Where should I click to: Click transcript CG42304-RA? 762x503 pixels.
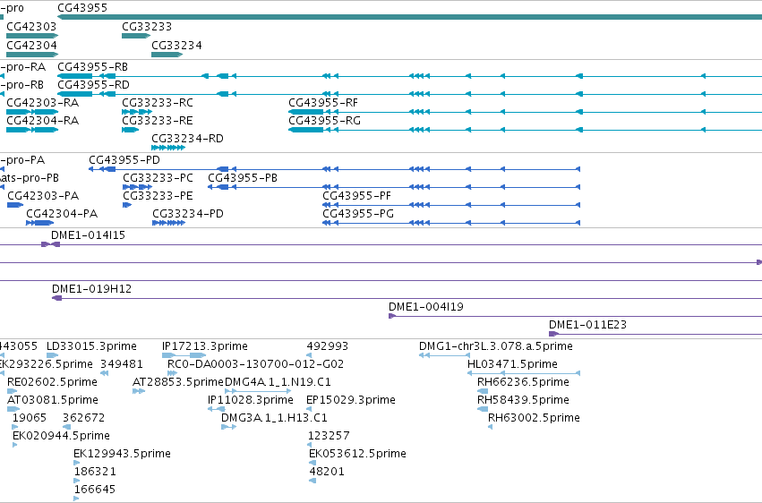pyautogui.click(x=32, y=130)
